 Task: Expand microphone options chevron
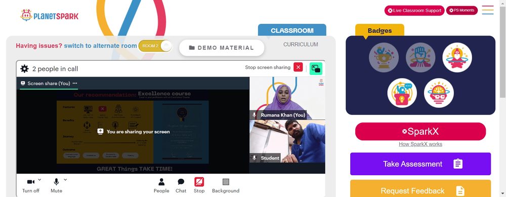tap(65, 180)
